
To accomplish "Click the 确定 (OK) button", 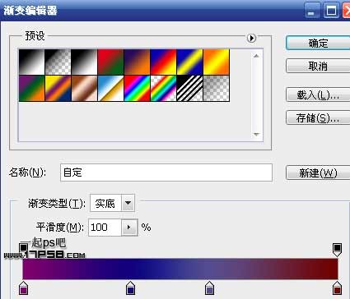I will coord(318,44).
